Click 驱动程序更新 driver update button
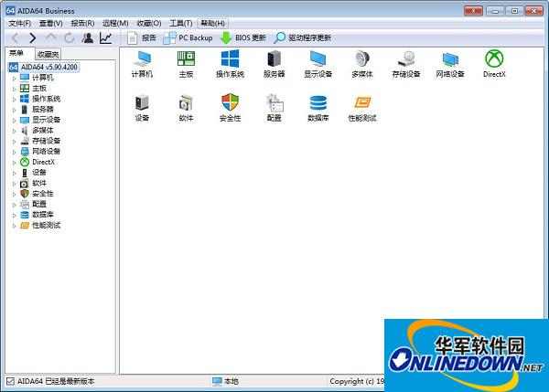The image size is (549, 392). [x=303, y=37]
